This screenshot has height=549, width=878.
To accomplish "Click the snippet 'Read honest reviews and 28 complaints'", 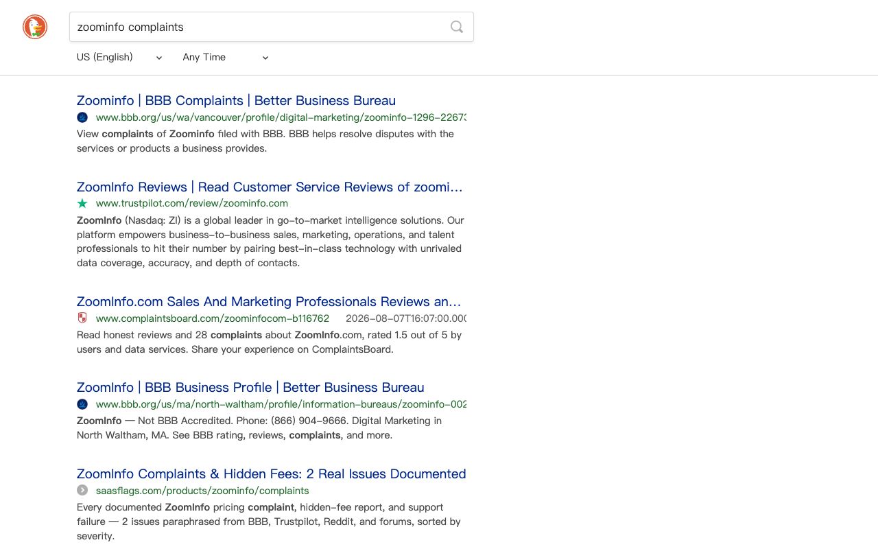I will (269, 342).
